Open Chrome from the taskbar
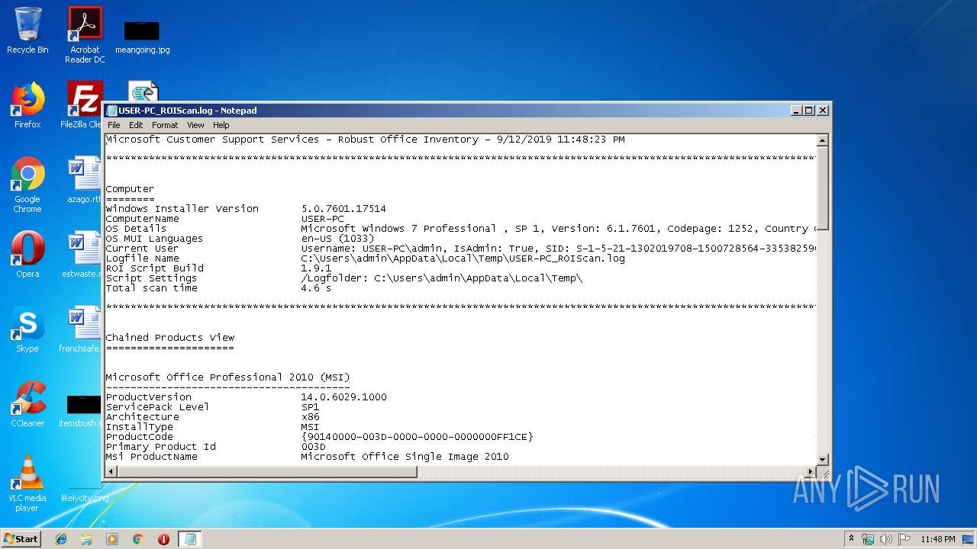977x549 pixels. tap(138, 539)
